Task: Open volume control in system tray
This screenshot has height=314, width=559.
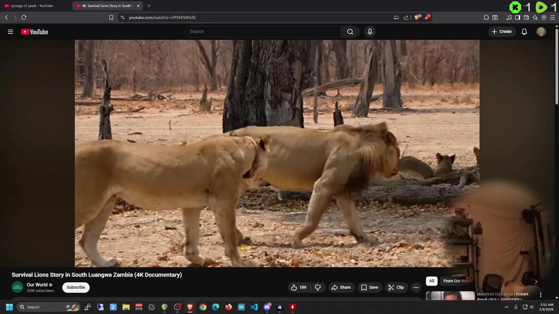Action: point(532,307)
